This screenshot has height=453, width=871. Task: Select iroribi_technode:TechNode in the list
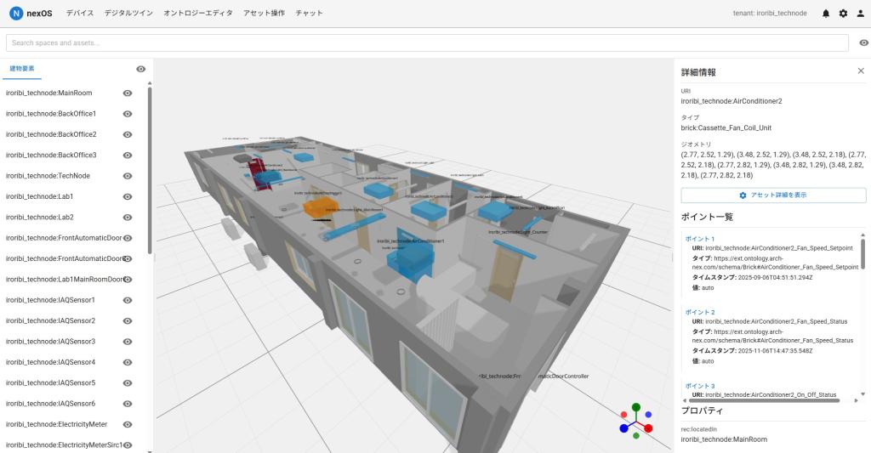48,176
